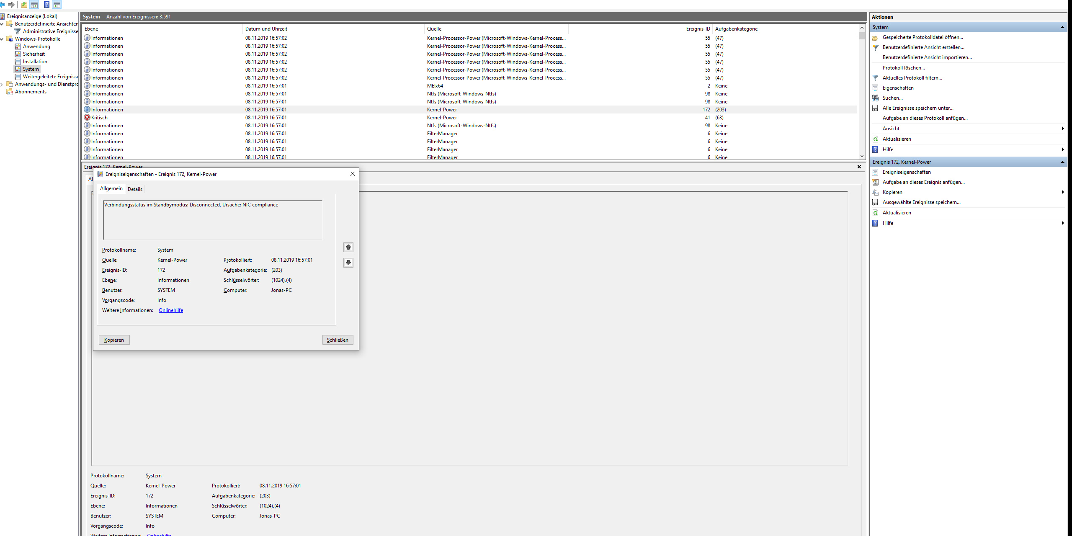The image size is (1072, 536).
Task: Click the blue help icon in toolbar
Action: [46, 5]
